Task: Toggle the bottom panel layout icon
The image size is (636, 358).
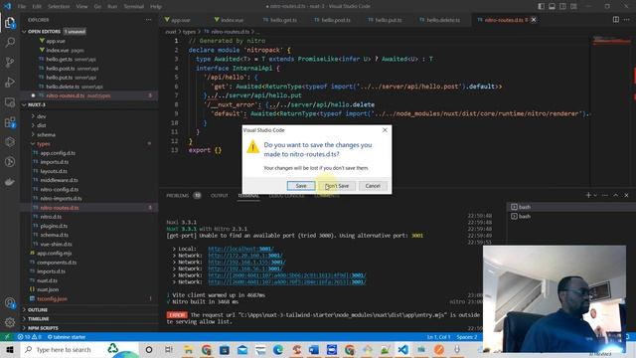Action: [553, 6]
